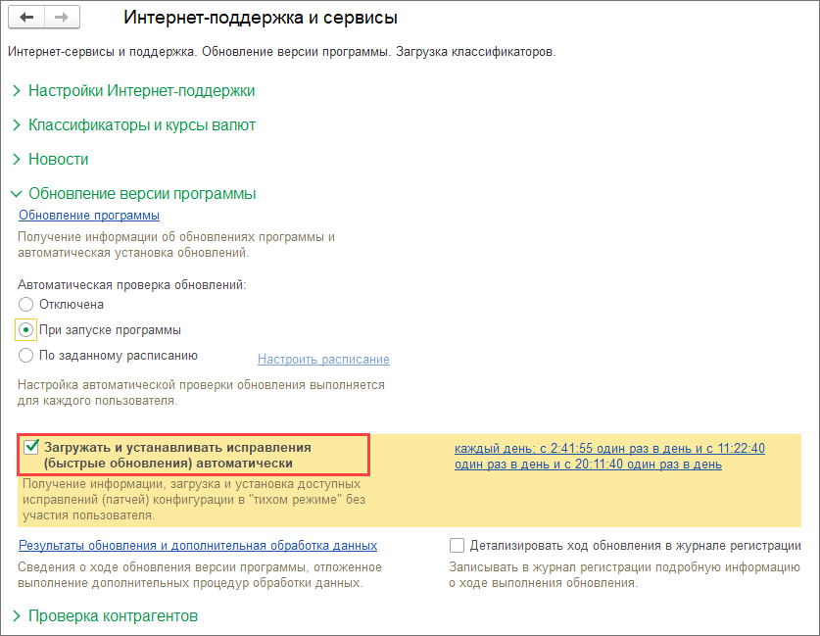This screenshot has height=636, width=820.
Task: Click the disclosure triangle before Настройки Интернет-поддержки
Action: (16, 89)
